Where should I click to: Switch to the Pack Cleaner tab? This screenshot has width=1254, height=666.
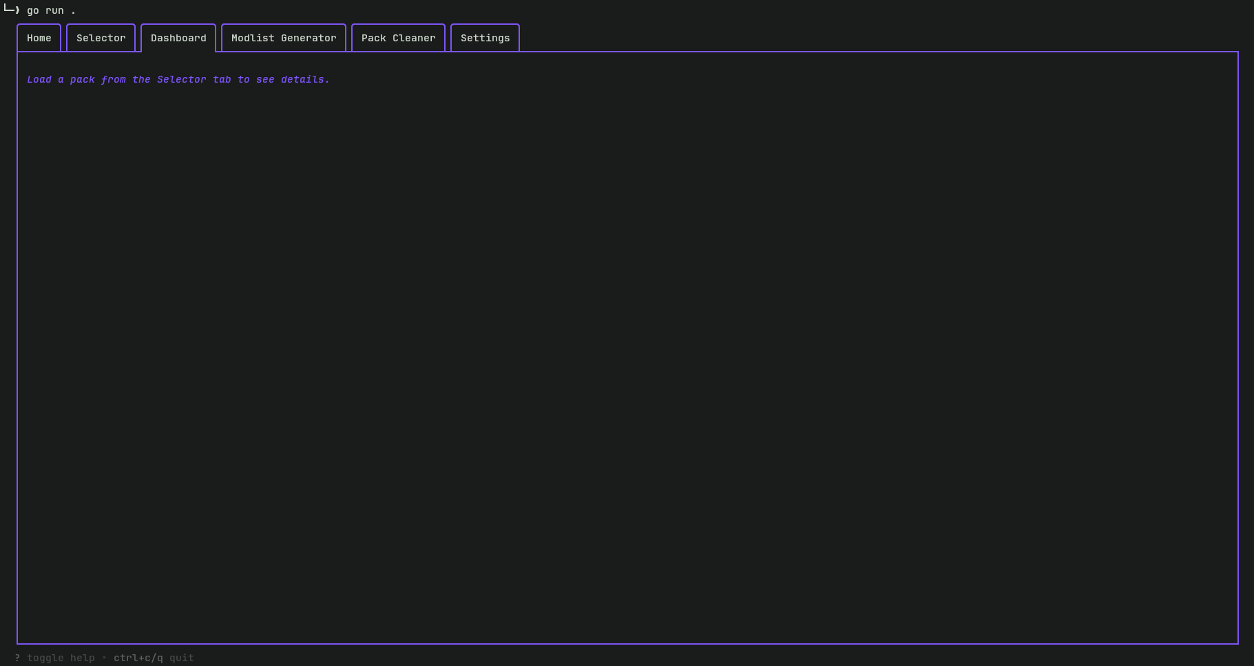point(398,38)
